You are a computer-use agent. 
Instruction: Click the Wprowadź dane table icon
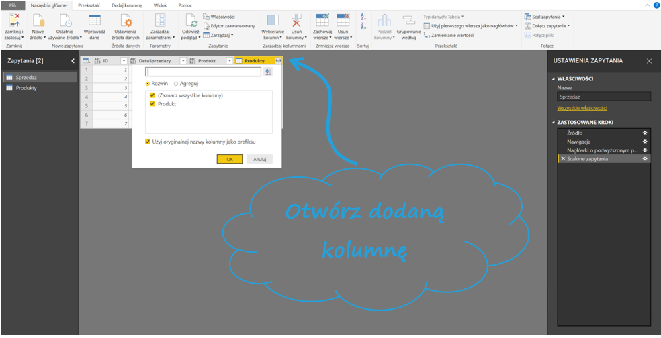click(95, 21)
